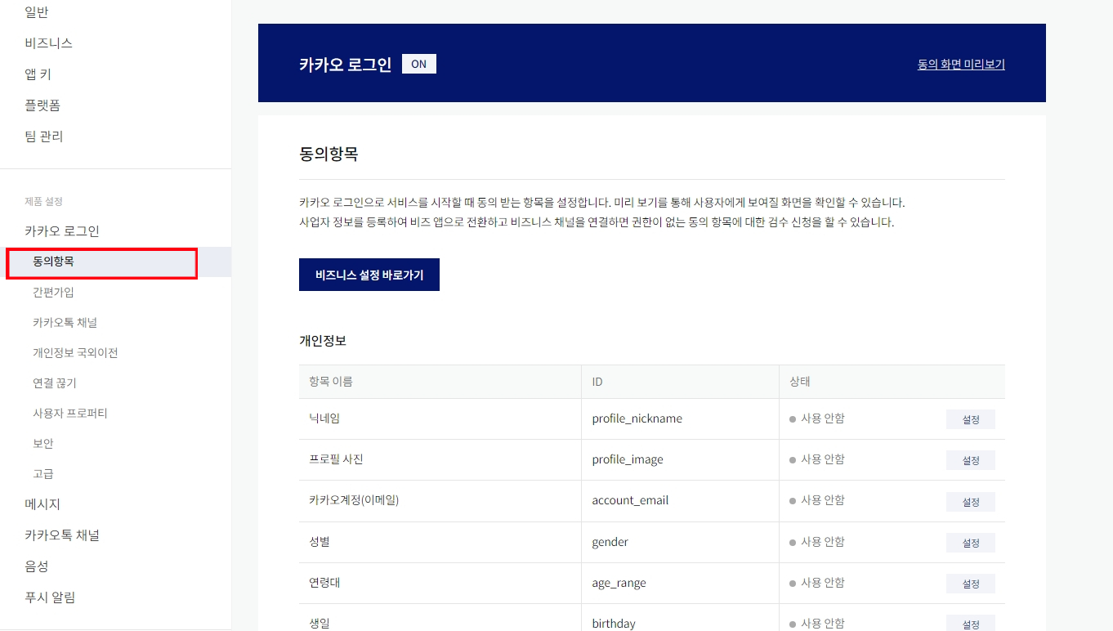Open the 메시지 sidebar menu
This screenshot has height=631, width=1113.
[x=42, y=504]
